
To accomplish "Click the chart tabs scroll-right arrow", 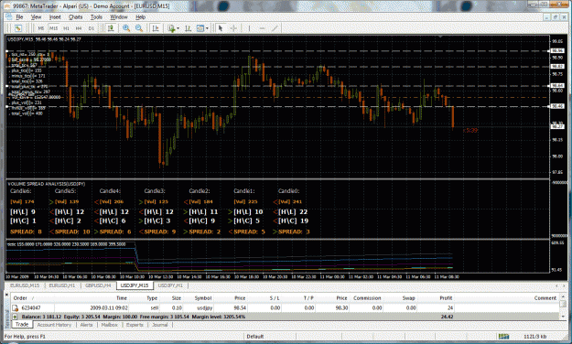I will click(564, 285).
